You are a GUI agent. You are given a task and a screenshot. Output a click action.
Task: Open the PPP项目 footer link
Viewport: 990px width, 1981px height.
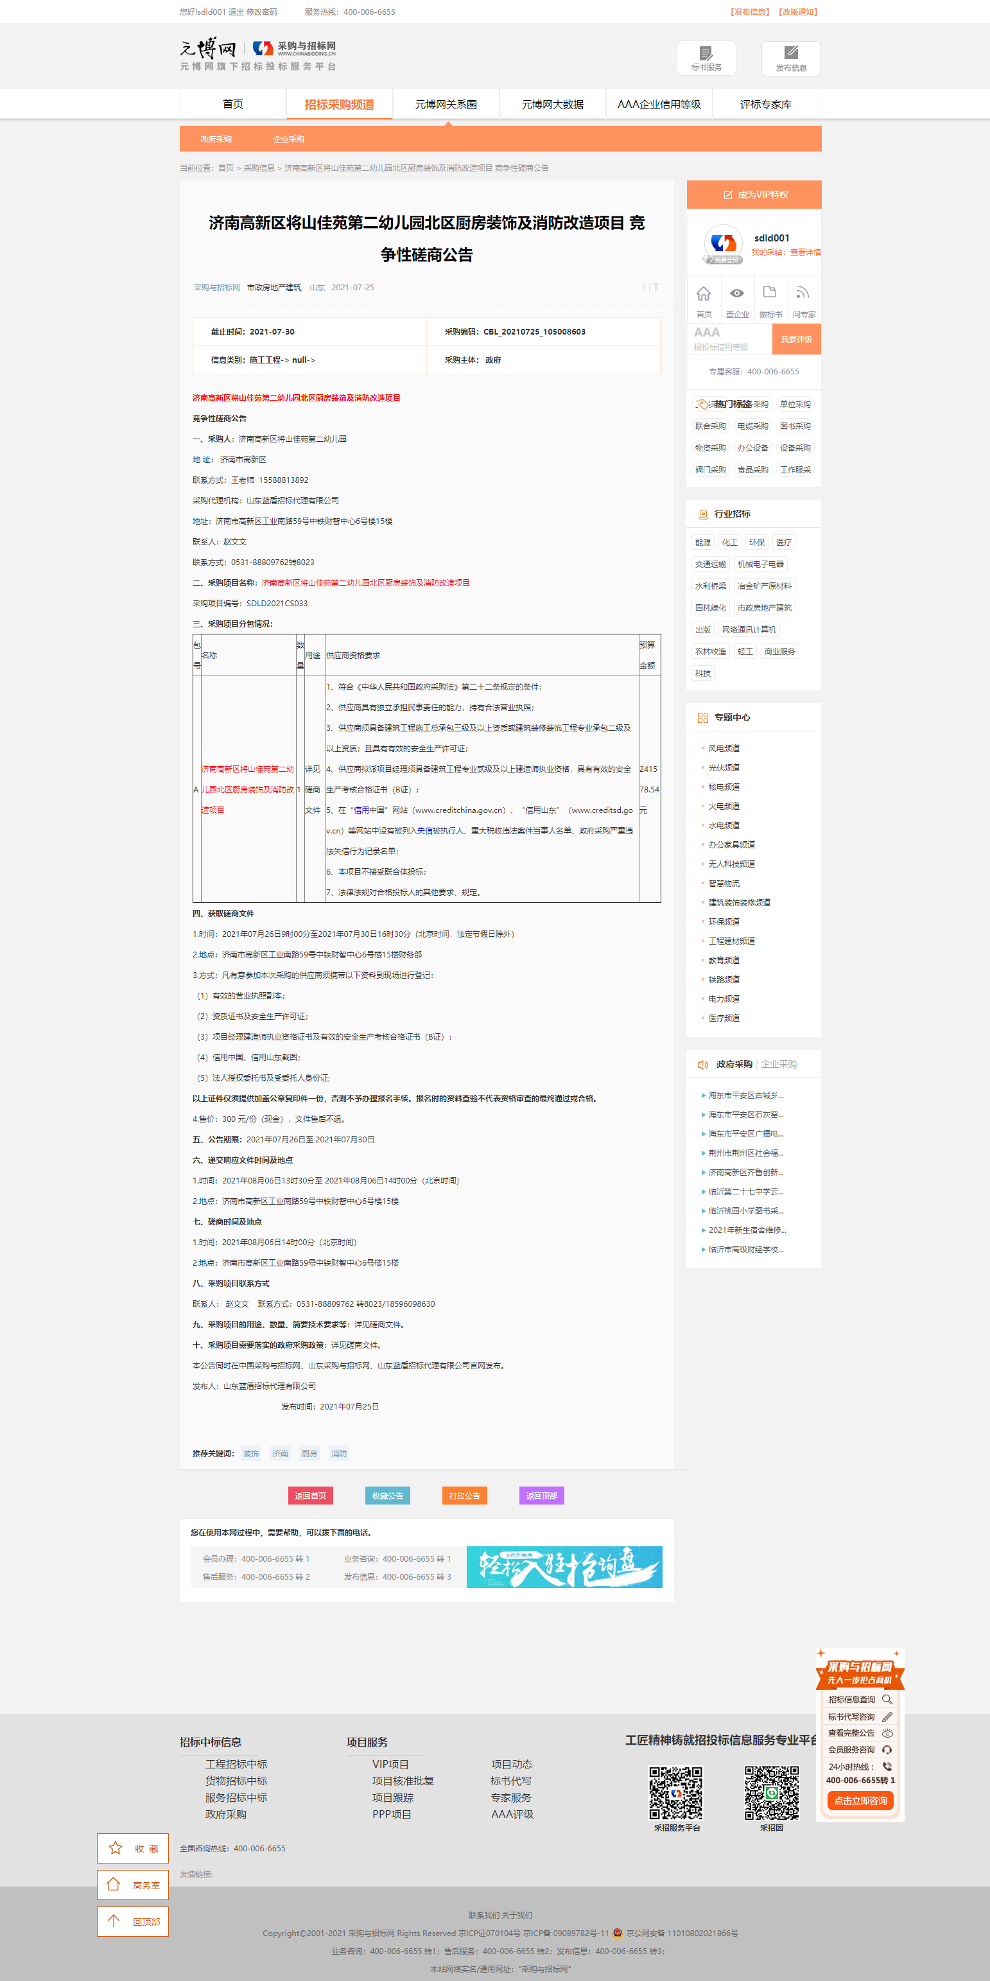[x=392, y=1814]
